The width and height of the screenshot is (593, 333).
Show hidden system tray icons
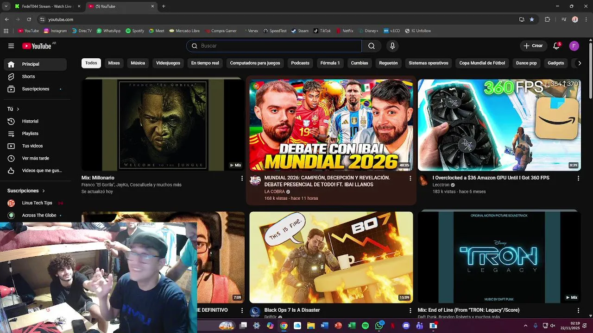click(x=525, y=326)
